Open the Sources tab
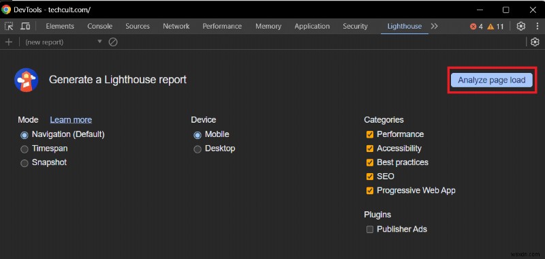The height and width of the screenshot is (259, 545). (x=138, y=26)
